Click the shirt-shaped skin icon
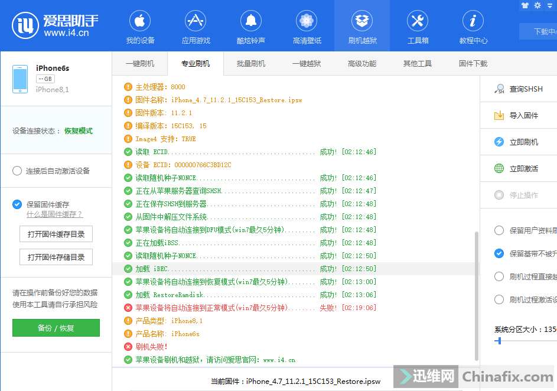 (x=525, y=5)
